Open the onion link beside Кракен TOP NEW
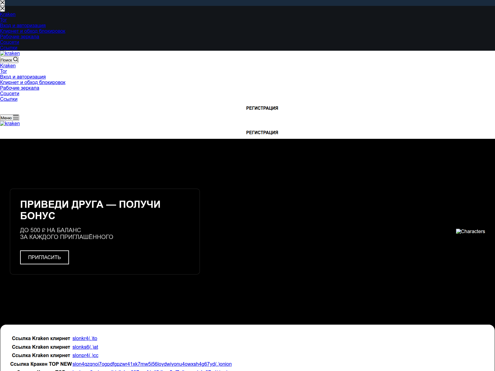This screenshot has height=371, width=495. point(152,364)
